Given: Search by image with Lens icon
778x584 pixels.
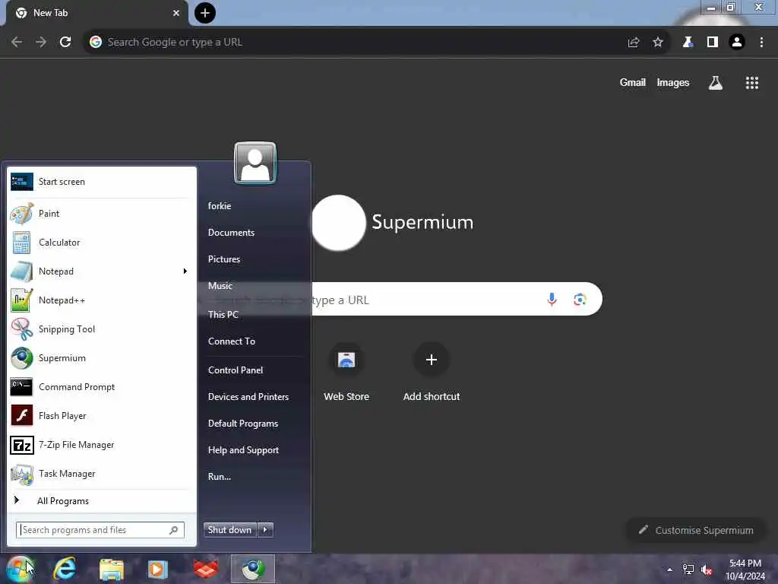Looking at the screenshot, I should (x=580, y=300).
